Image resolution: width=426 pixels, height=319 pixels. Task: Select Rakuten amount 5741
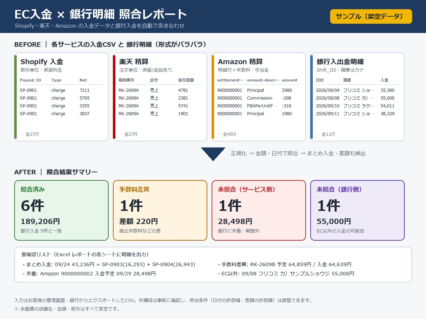[x=183, y=106]
